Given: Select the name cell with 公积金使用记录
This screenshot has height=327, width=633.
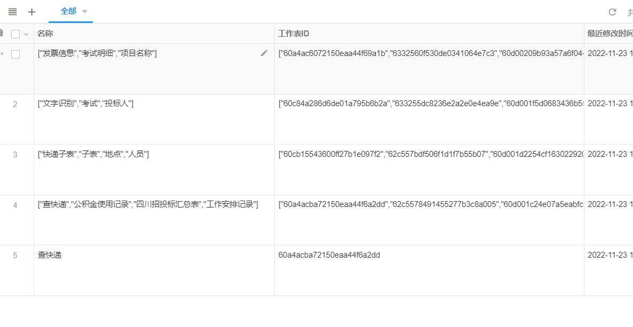Looking at the screenshot, I should coord(148,204).
